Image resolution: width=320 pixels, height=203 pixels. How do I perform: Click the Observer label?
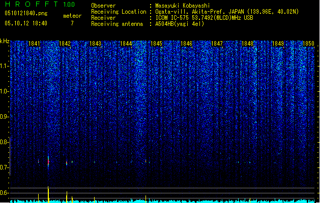click(103, 6)
